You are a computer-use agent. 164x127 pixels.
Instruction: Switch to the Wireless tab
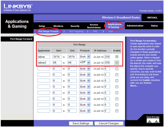pyautogui.click(x=58, y=26)
